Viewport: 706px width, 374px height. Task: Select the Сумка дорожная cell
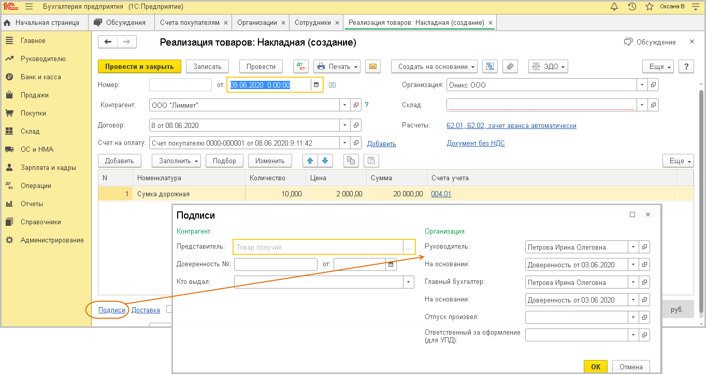pyautogui.click(x=189, y=194)
